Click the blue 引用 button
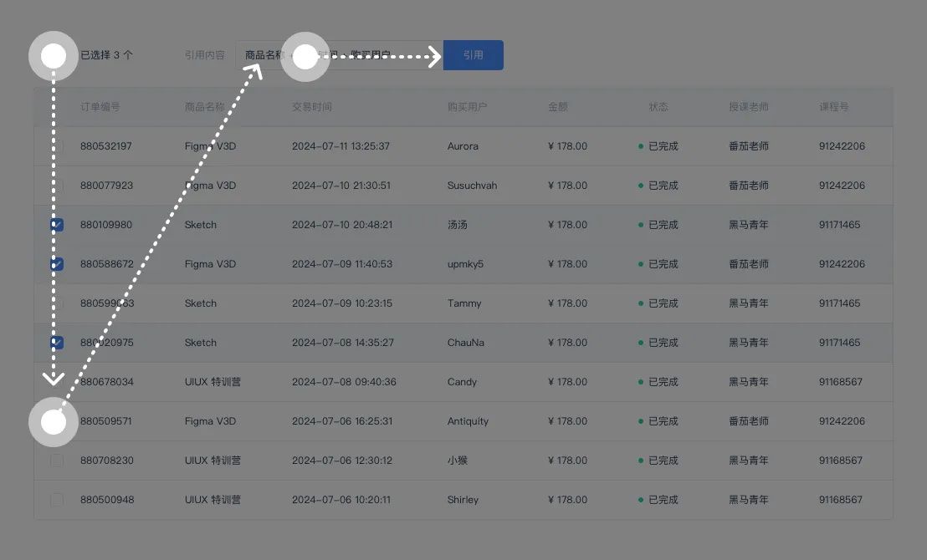 [473, 55]
